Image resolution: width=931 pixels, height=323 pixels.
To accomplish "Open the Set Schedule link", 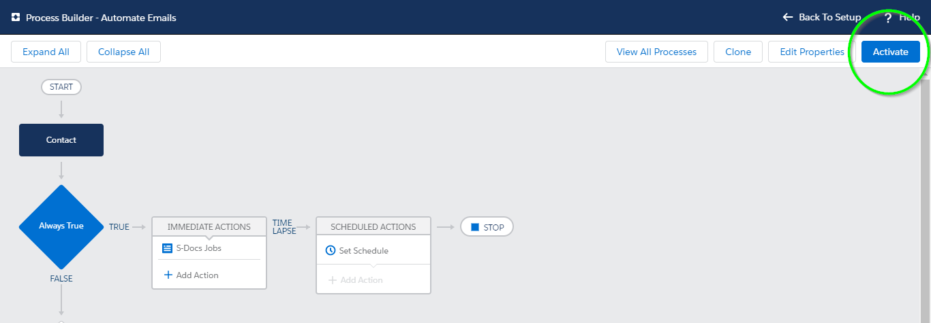I will click(364, 251).
